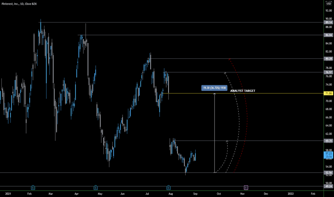
Task: Select the ANALYST TARGET text label
Action: click(x=243, y=91)
